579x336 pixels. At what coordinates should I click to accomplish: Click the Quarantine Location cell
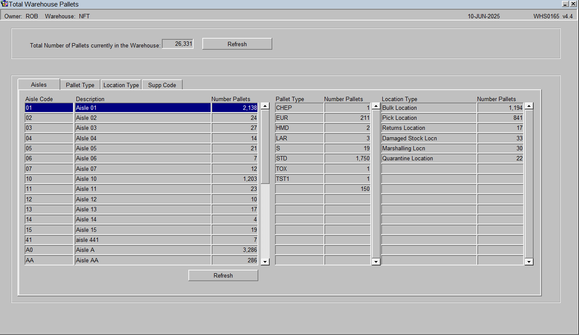[x=429, y=158]
